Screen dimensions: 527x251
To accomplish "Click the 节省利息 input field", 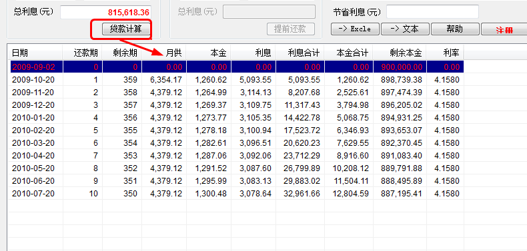I will tap(432, 12).
